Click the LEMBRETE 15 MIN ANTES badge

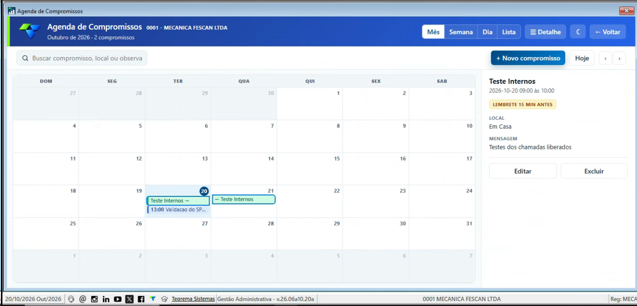(523, 104)
